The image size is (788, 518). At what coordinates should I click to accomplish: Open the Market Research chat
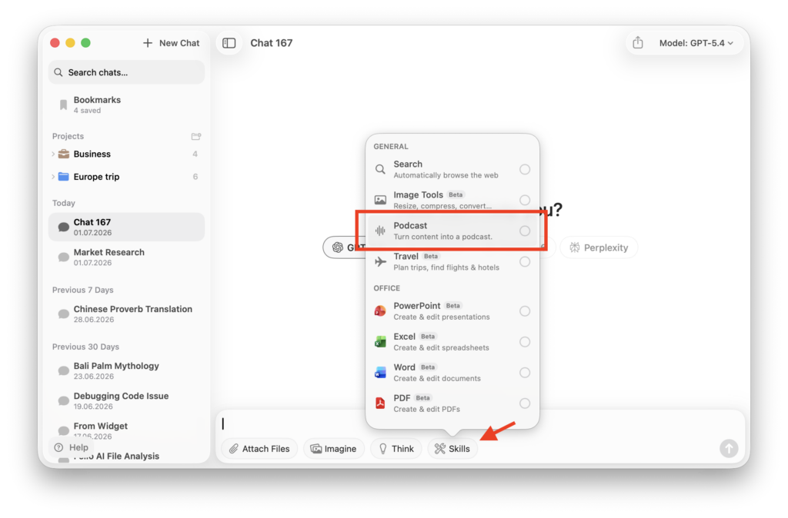127,257
